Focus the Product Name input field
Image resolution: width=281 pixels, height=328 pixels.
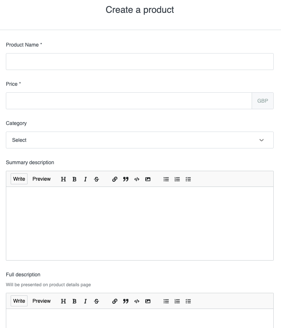140,62
